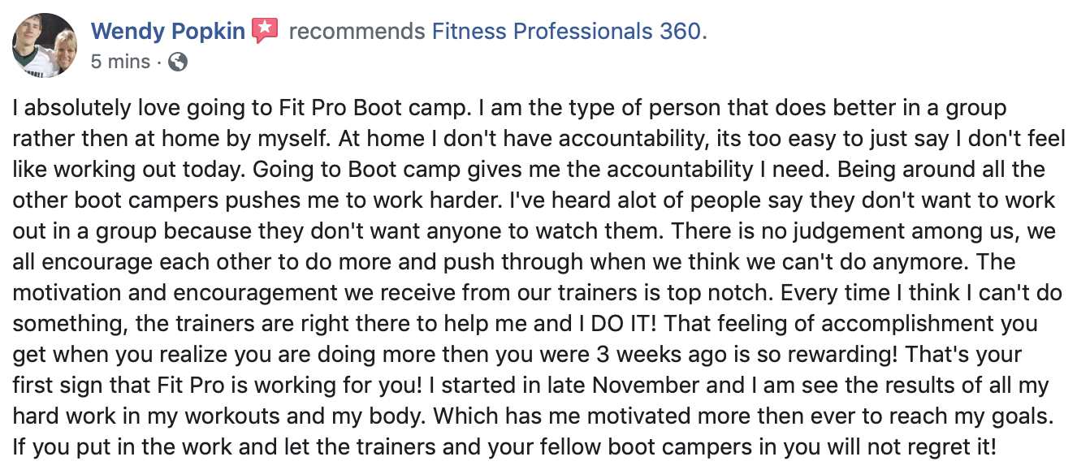Click the globe public audience icon
The image size is (1077, 474).
(x=177, y=62)
